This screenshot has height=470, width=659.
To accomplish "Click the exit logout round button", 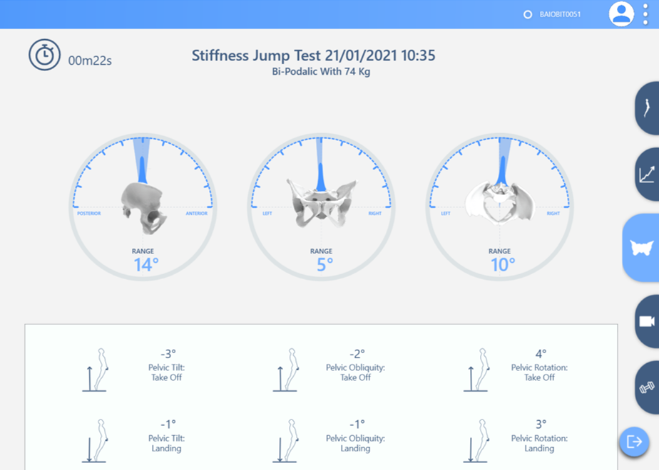I will pyautogui.click(x=634, y=442).
